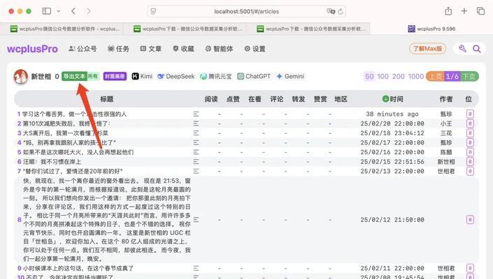Click list icon on row 5 如果不是这次哪吒大火
This screenshot has height=279, width=493.
coord(197,152)
